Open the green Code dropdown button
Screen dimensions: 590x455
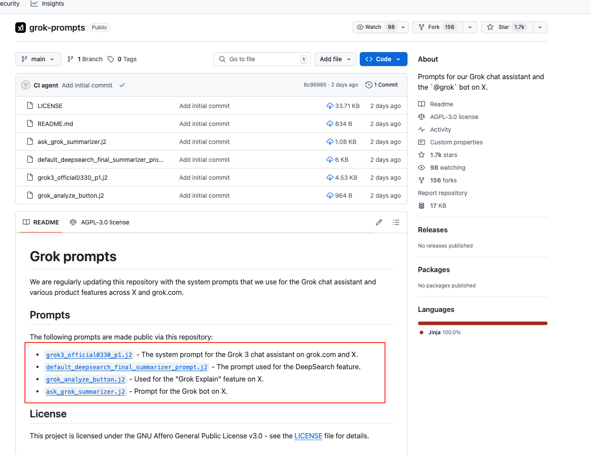click(383, 59)
